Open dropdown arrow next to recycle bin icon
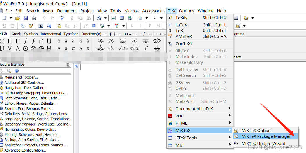306x153 pixels. point(109,26)
